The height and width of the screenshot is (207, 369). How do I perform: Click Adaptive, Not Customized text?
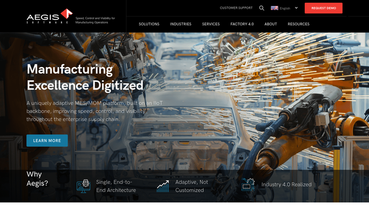click(192, 186)
